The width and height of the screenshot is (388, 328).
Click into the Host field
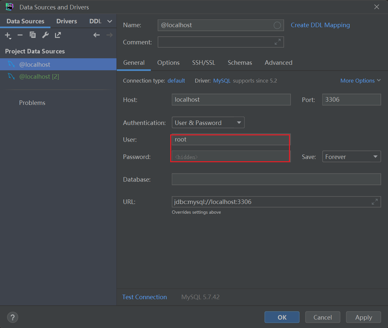click(231, 99)
